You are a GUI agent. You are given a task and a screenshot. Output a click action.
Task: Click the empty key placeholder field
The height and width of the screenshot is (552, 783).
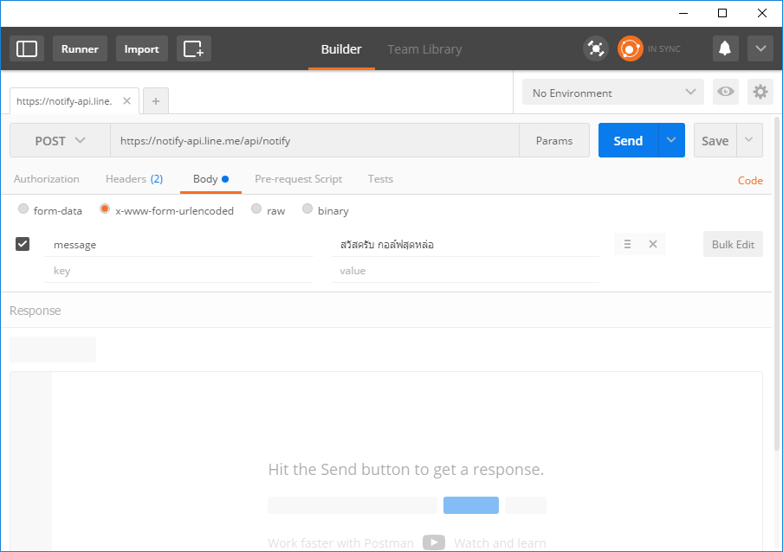point(178,271)
